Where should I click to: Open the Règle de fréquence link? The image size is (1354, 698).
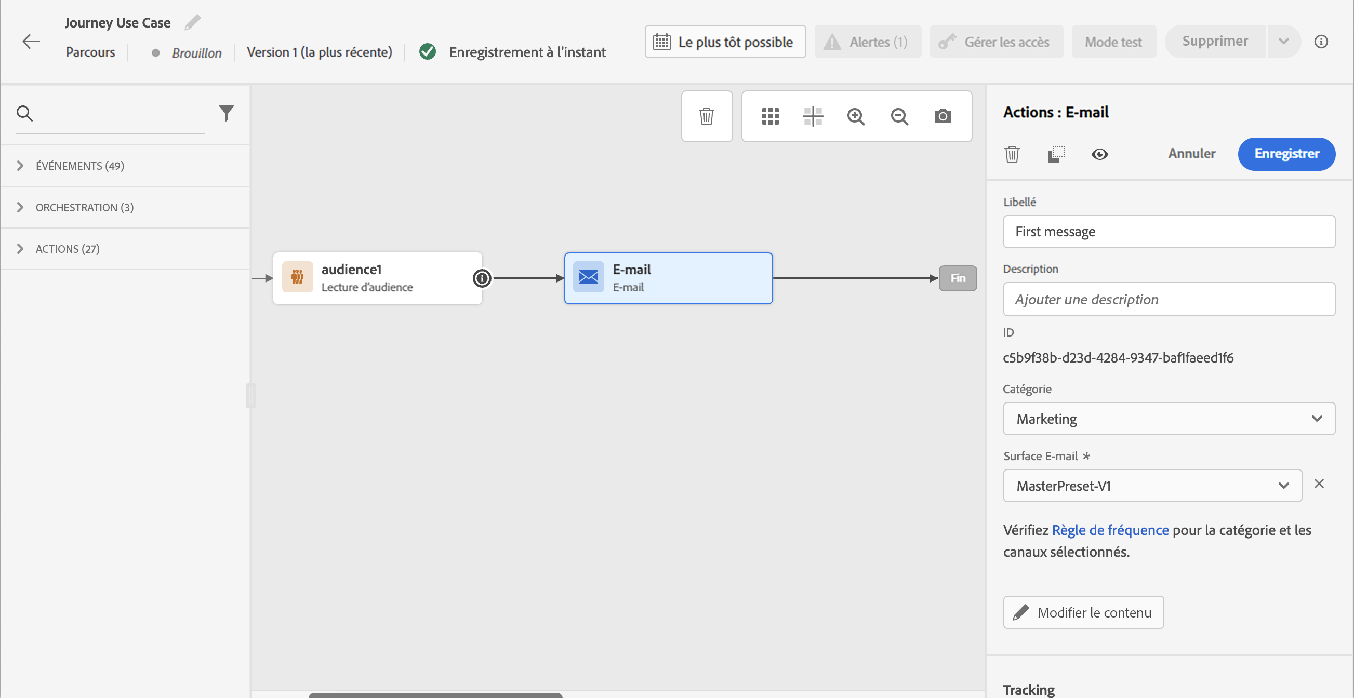[x=1110, y=530]
